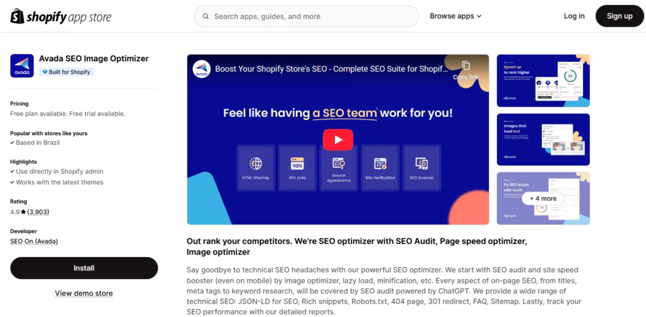
Task: Open the SEO On (Avada) developer link
Action: tap(35, 242)
